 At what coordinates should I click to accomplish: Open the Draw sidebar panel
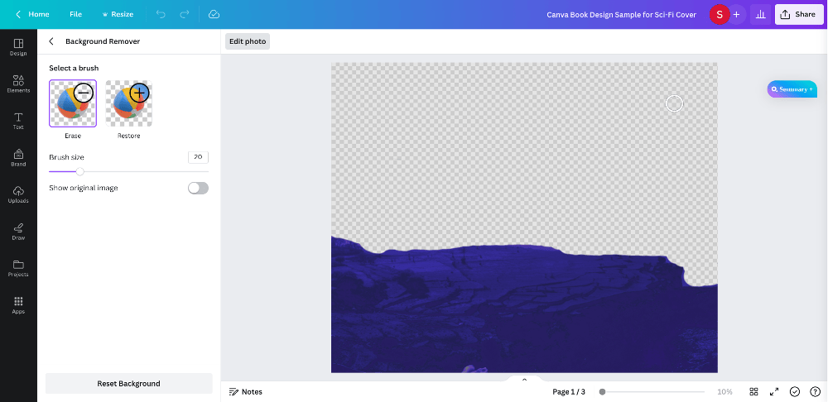point(18,231)
